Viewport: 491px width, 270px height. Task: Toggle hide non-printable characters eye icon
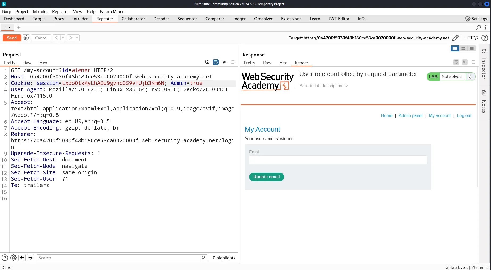pyautogui.click(x=207, y=62)
